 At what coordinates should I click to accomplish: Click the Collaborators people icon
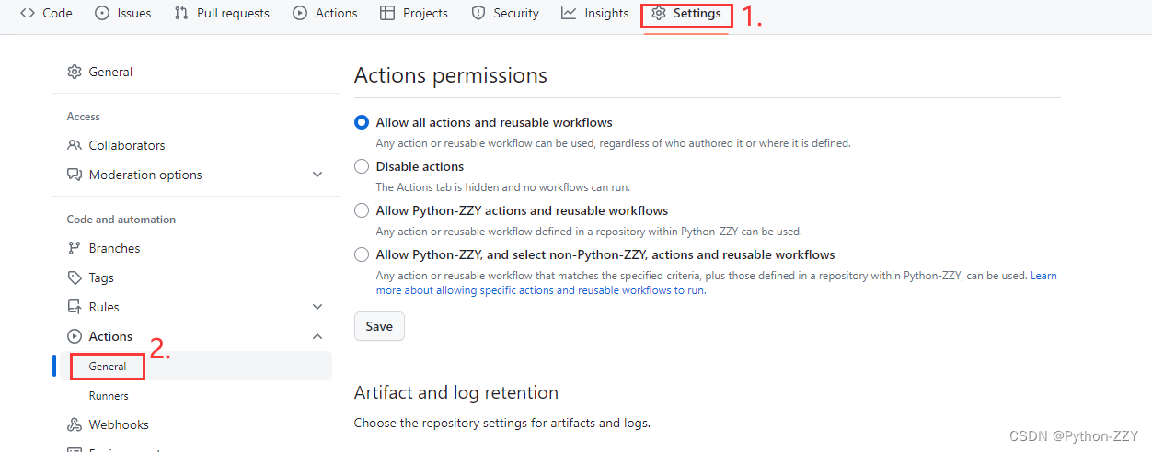pyautogui.click(x=75, y=145)
